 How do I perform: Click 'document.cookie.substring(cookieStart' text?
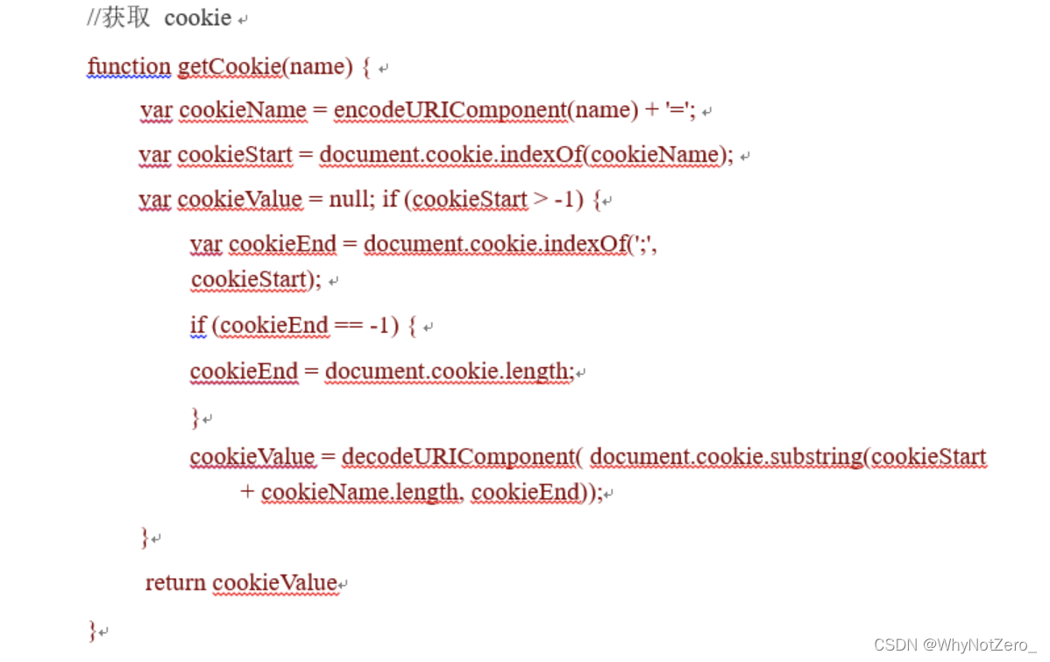point(789,457)
